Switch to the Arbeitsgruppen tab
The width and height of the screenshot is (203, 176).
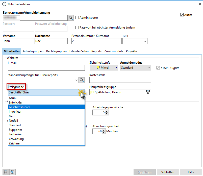pos(33,51)
